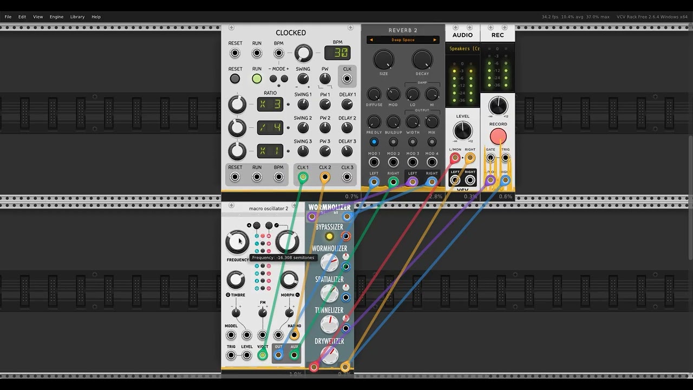Click the CLK 2 output jack on Clocked
Viewport: 693px width, 390px height.
[325, 177]
